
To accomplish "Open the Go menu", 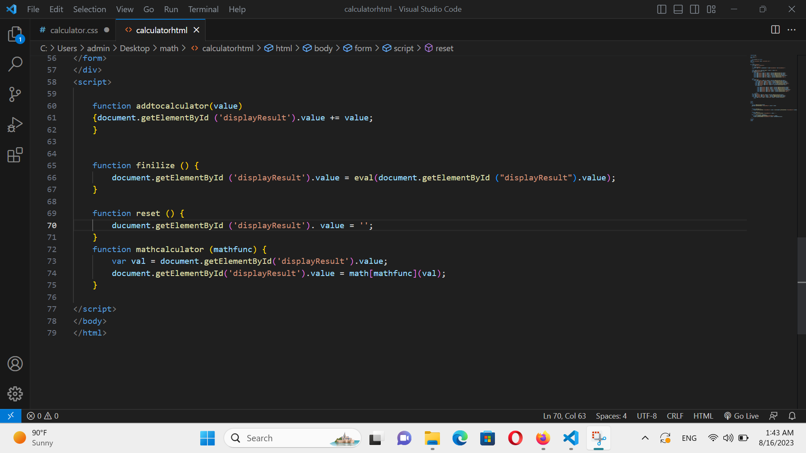I will click(x=149, y=9).
